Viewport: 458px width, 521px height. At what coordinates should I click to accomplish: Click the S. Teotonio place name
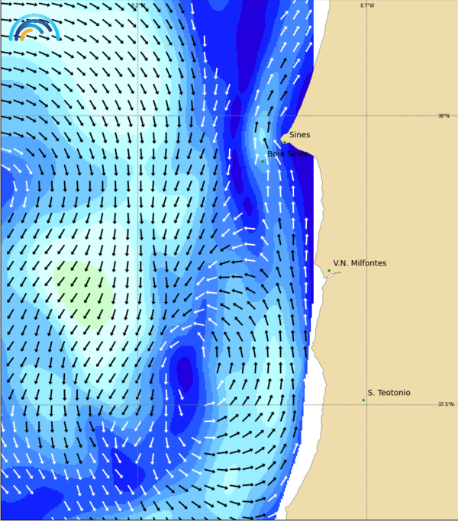[389, 393]
